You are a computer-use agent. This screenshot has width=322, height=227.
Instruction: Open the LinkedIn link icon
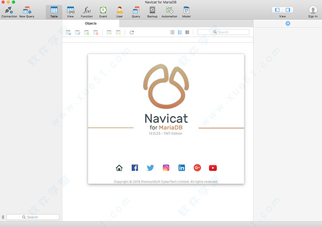point(181,168)
